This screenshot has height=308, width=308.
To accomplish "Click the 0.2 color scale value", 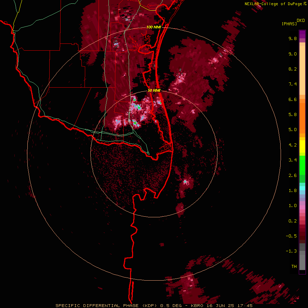I will 293,221.
